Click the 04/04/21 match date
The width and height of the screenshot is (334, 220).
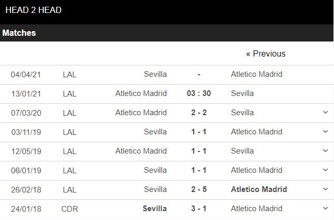tap(26, 74)
